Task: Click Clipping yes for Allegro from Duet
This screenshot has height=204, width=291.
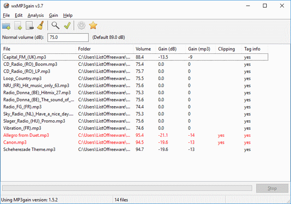Action: (221, 136)
